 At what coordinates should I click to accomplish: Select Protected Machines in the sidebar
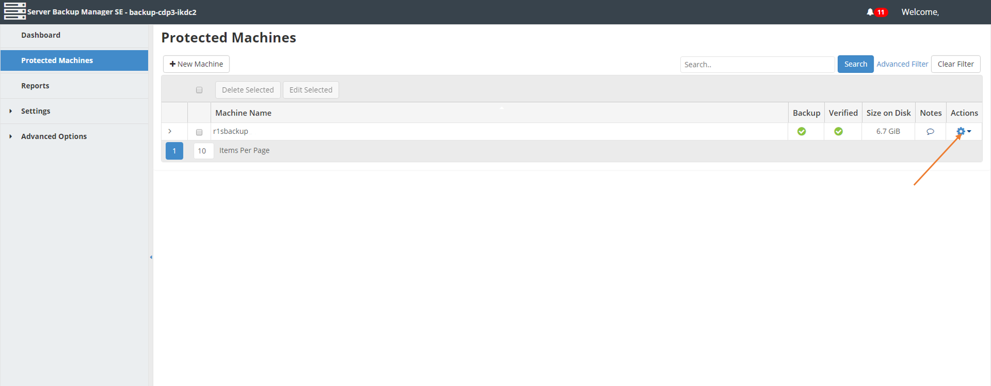point(74,60)
